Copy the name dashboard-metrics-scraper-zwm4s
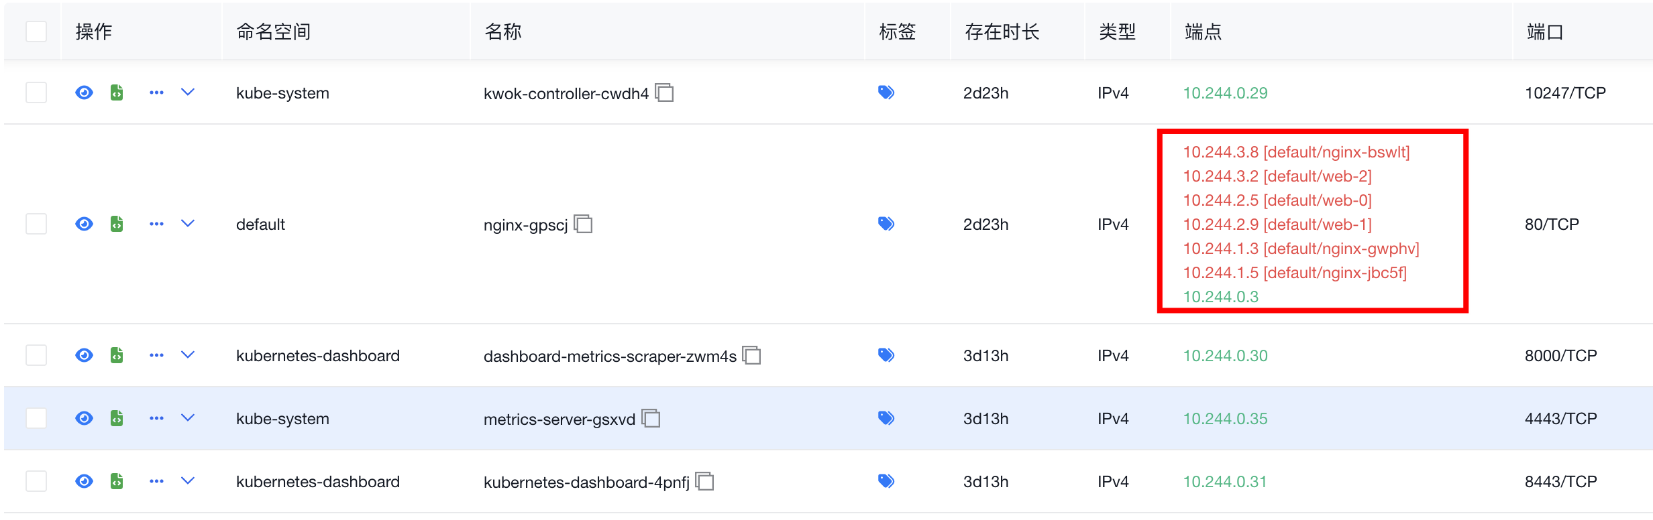1653x520 pixels. click(751, 355)
